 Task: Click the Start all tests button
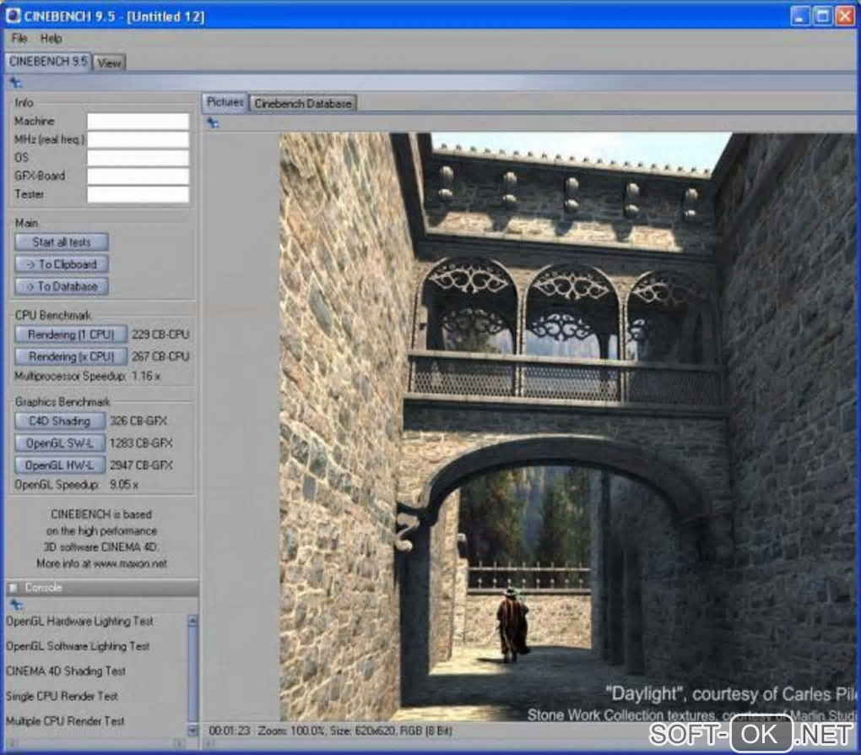point(62,242)
